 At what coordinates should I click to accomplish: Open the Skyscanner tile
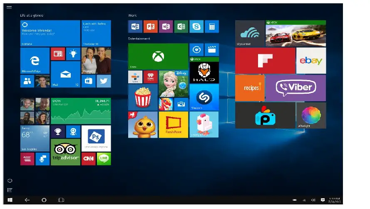point(250,33)
